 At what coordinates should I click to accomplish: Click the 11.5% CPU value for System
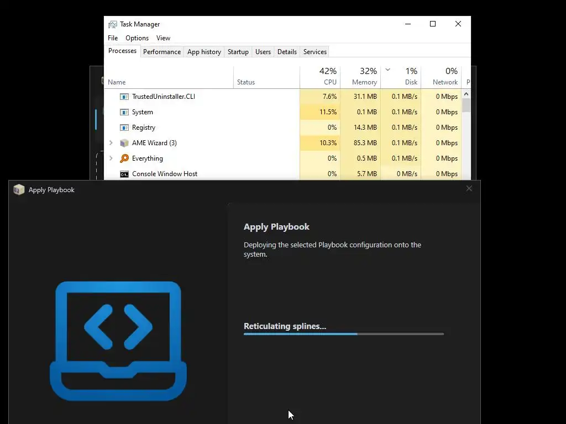tap(328, 112)
